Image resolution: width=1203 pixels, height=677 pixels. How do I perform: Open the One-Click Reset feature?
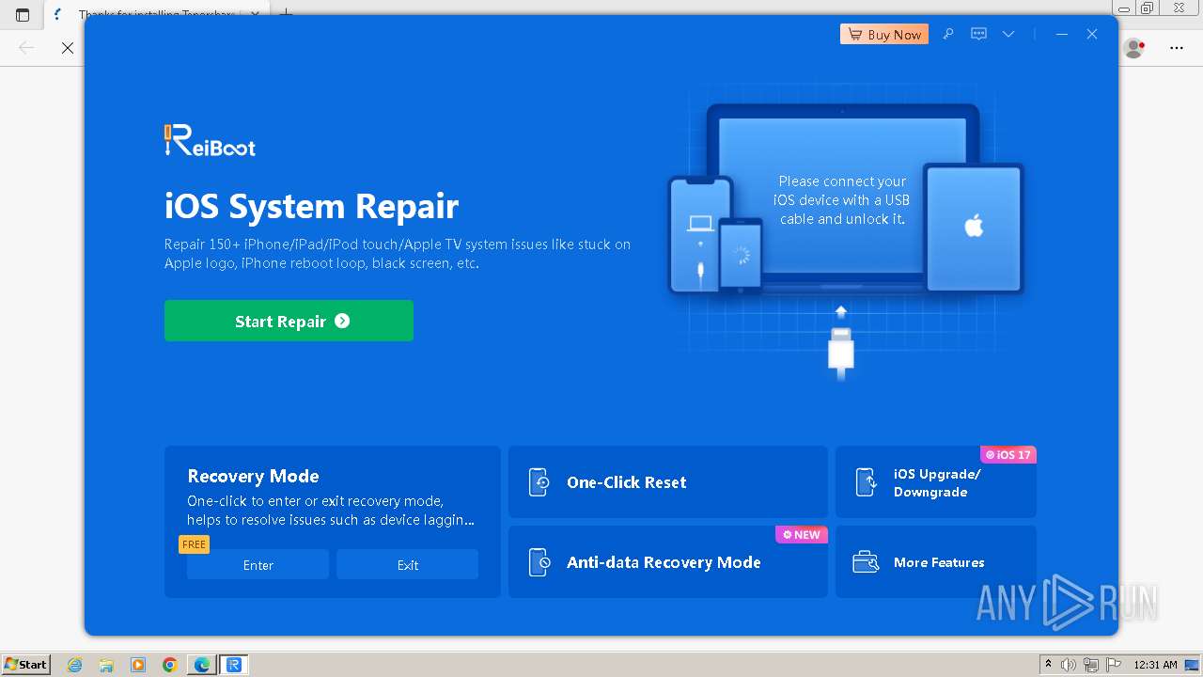pos(668,481)
